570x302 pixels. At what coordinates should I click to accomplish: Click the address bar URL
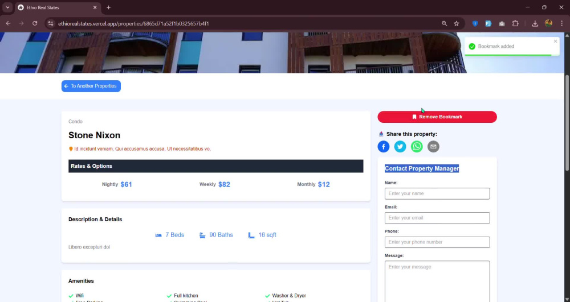click(133, 23)
